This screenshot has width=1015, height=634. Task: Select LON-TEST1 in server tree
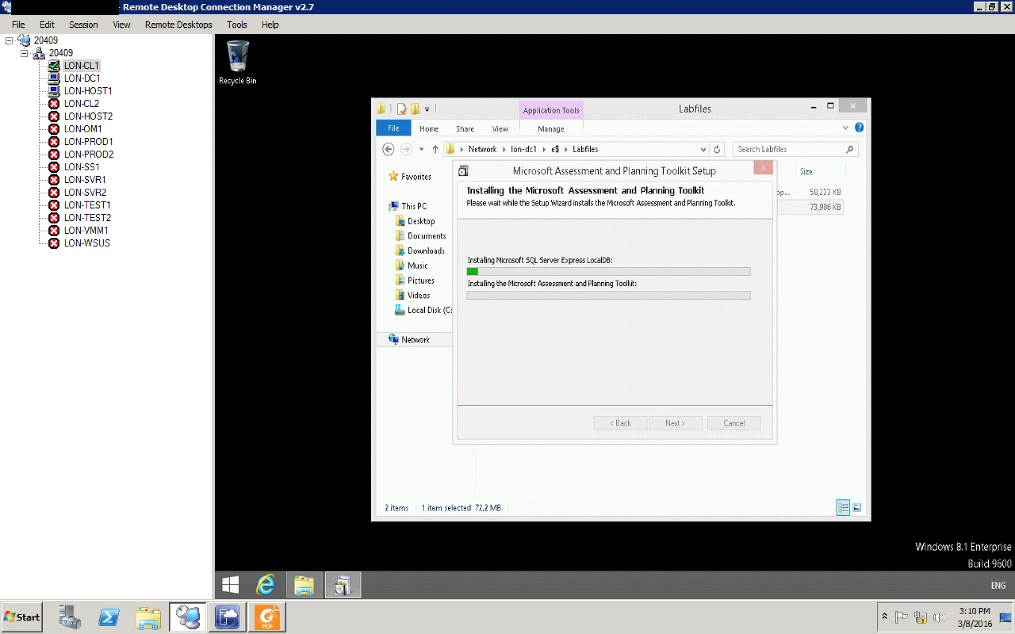coord(87,205)
